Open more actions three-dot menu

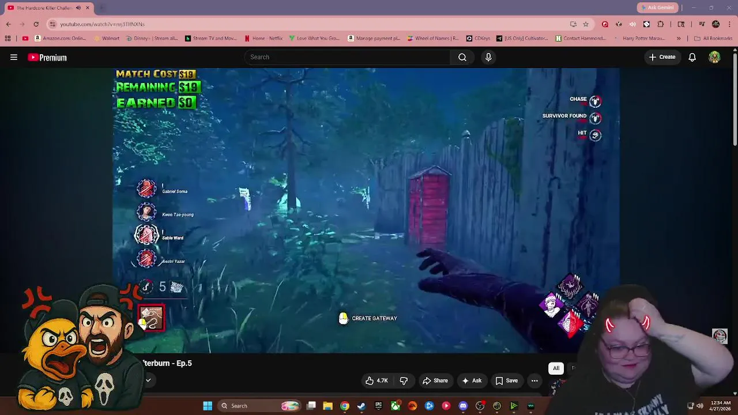pyautogui.click(x=534, y=380)
